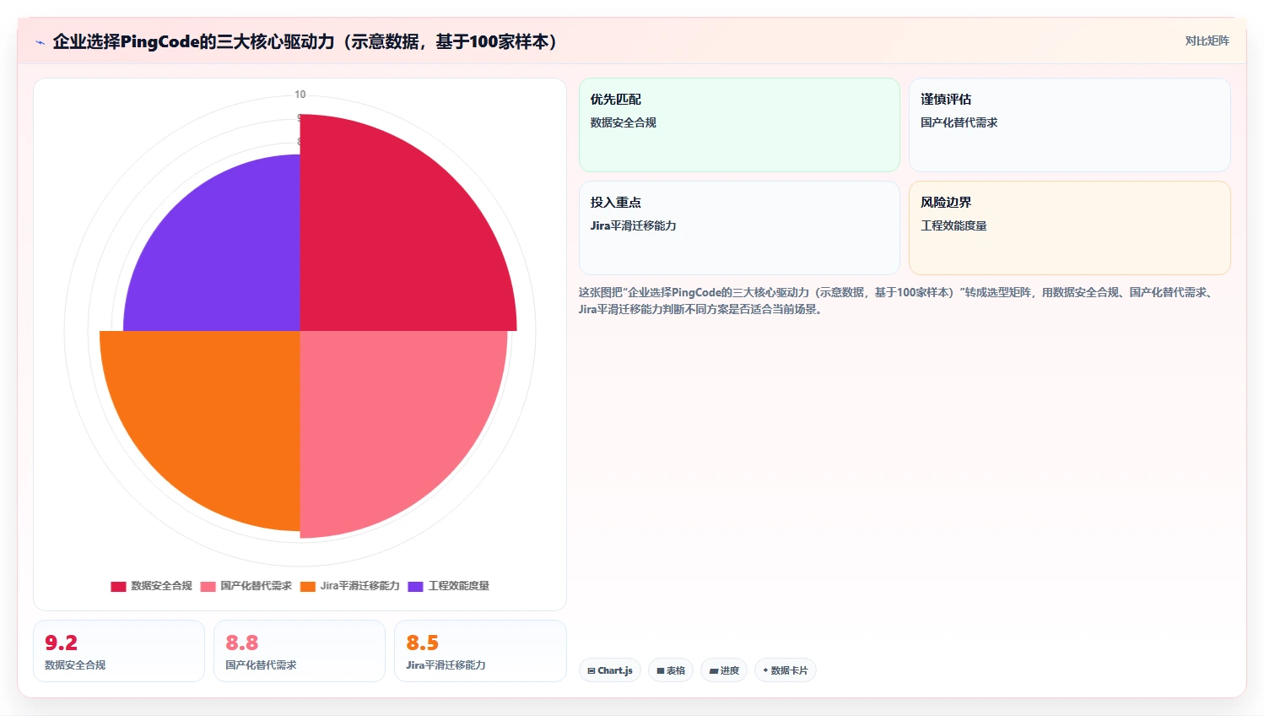Click the 表格 tag chip
This screenshot has height=716, width=1264.
[x=671, y=670]
